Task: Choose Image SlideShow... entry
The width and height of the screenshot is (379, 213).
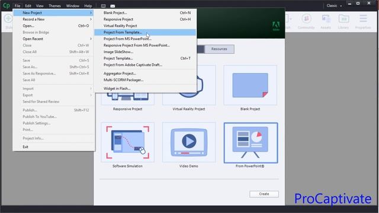Action: [145, 52]
